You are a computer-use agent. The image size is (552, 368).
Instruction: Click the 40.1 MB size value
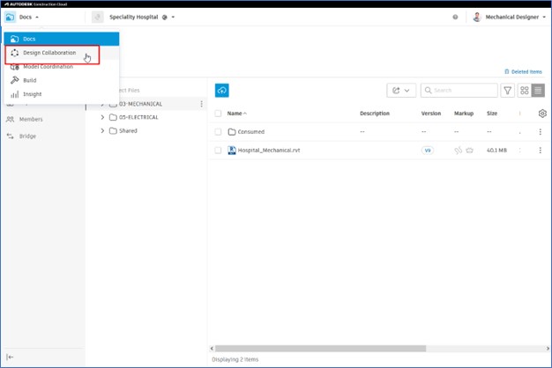click(496, 151)
